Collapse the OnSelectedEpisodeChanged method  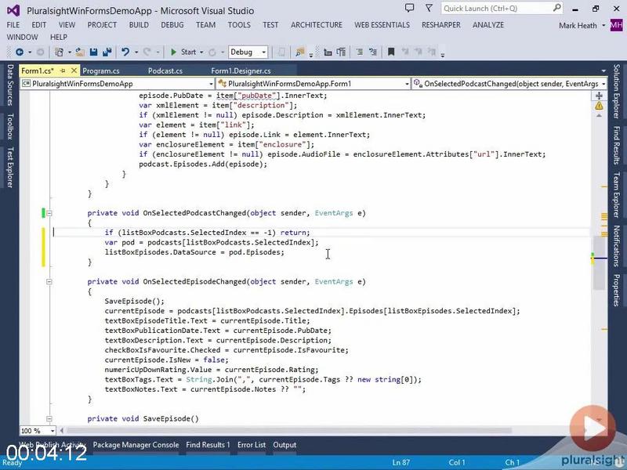pos(49,282)
